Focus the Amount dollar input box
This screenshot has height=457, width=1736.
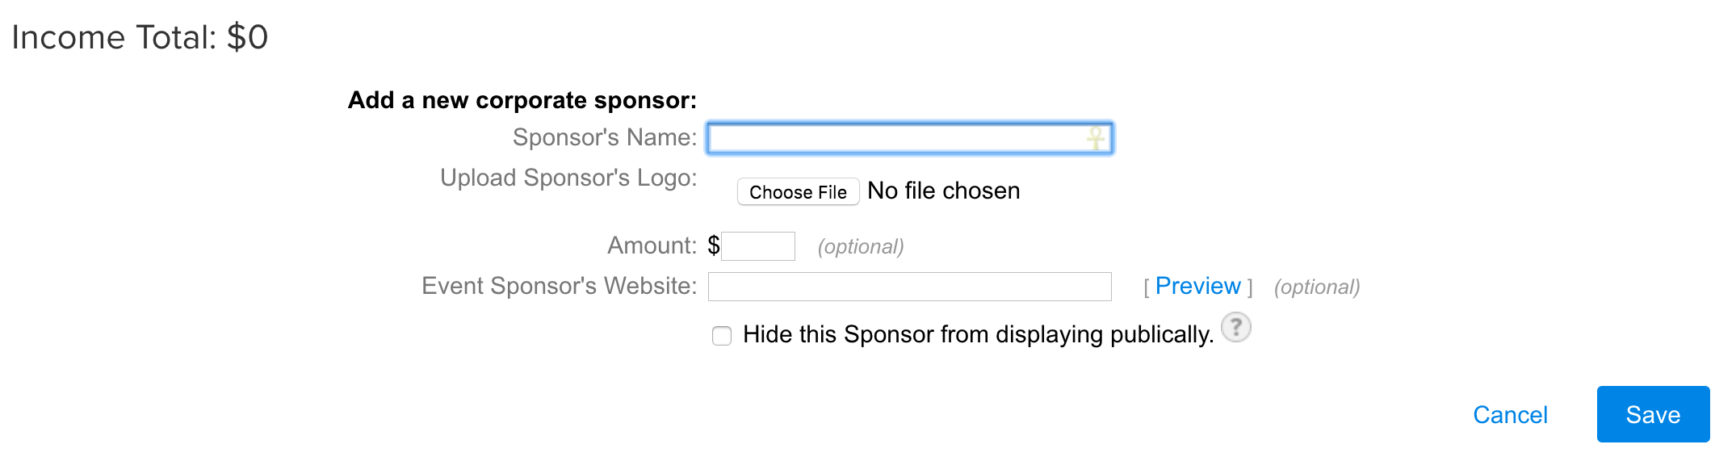pyautogui.click(x=758, y=246)
